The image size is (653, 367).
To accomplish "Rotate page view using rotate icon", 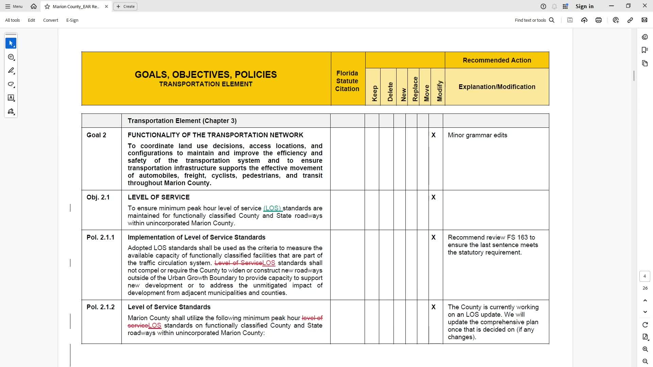I will (x=645, y=325).
